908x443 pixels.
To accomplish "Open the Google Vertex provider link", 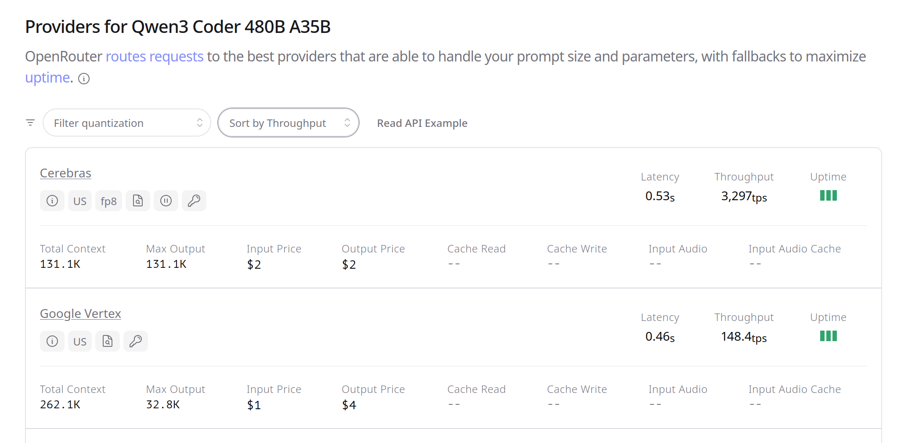I will coord(80,313).
